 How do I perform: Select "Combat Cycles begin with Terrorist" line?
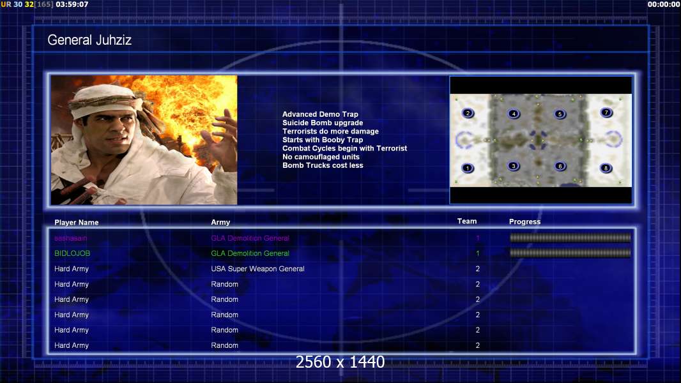[345, 148]
